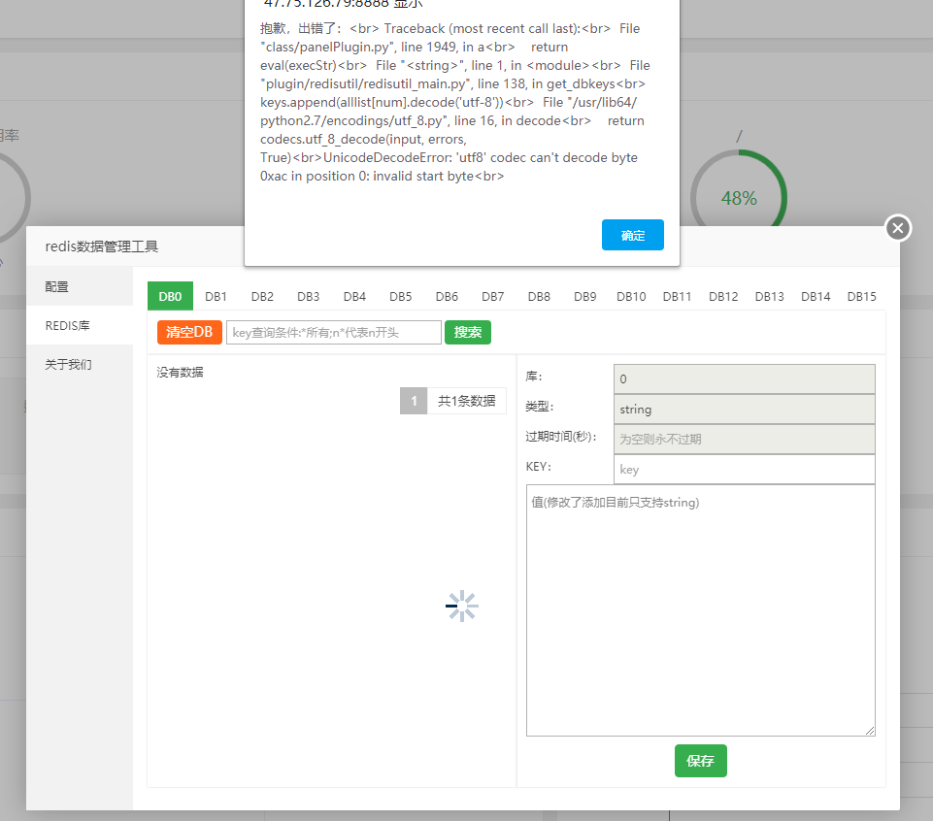
Task: Confirm the error dialog with 确定 button
Action: click(x=632, y=235)
